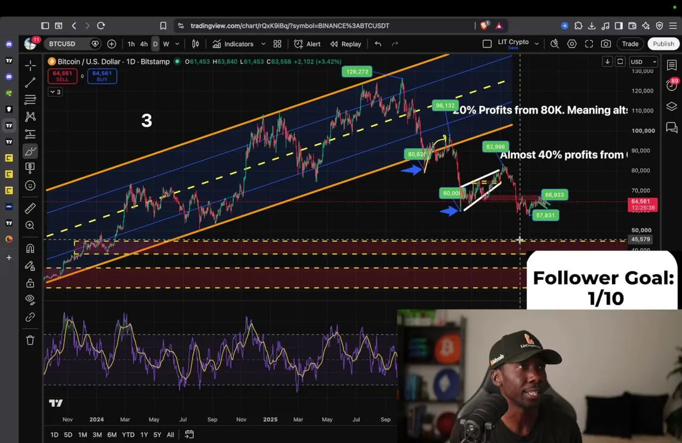Select the brush drawing tool
Viewport: 682px width, 443px height.
(30, 151)
